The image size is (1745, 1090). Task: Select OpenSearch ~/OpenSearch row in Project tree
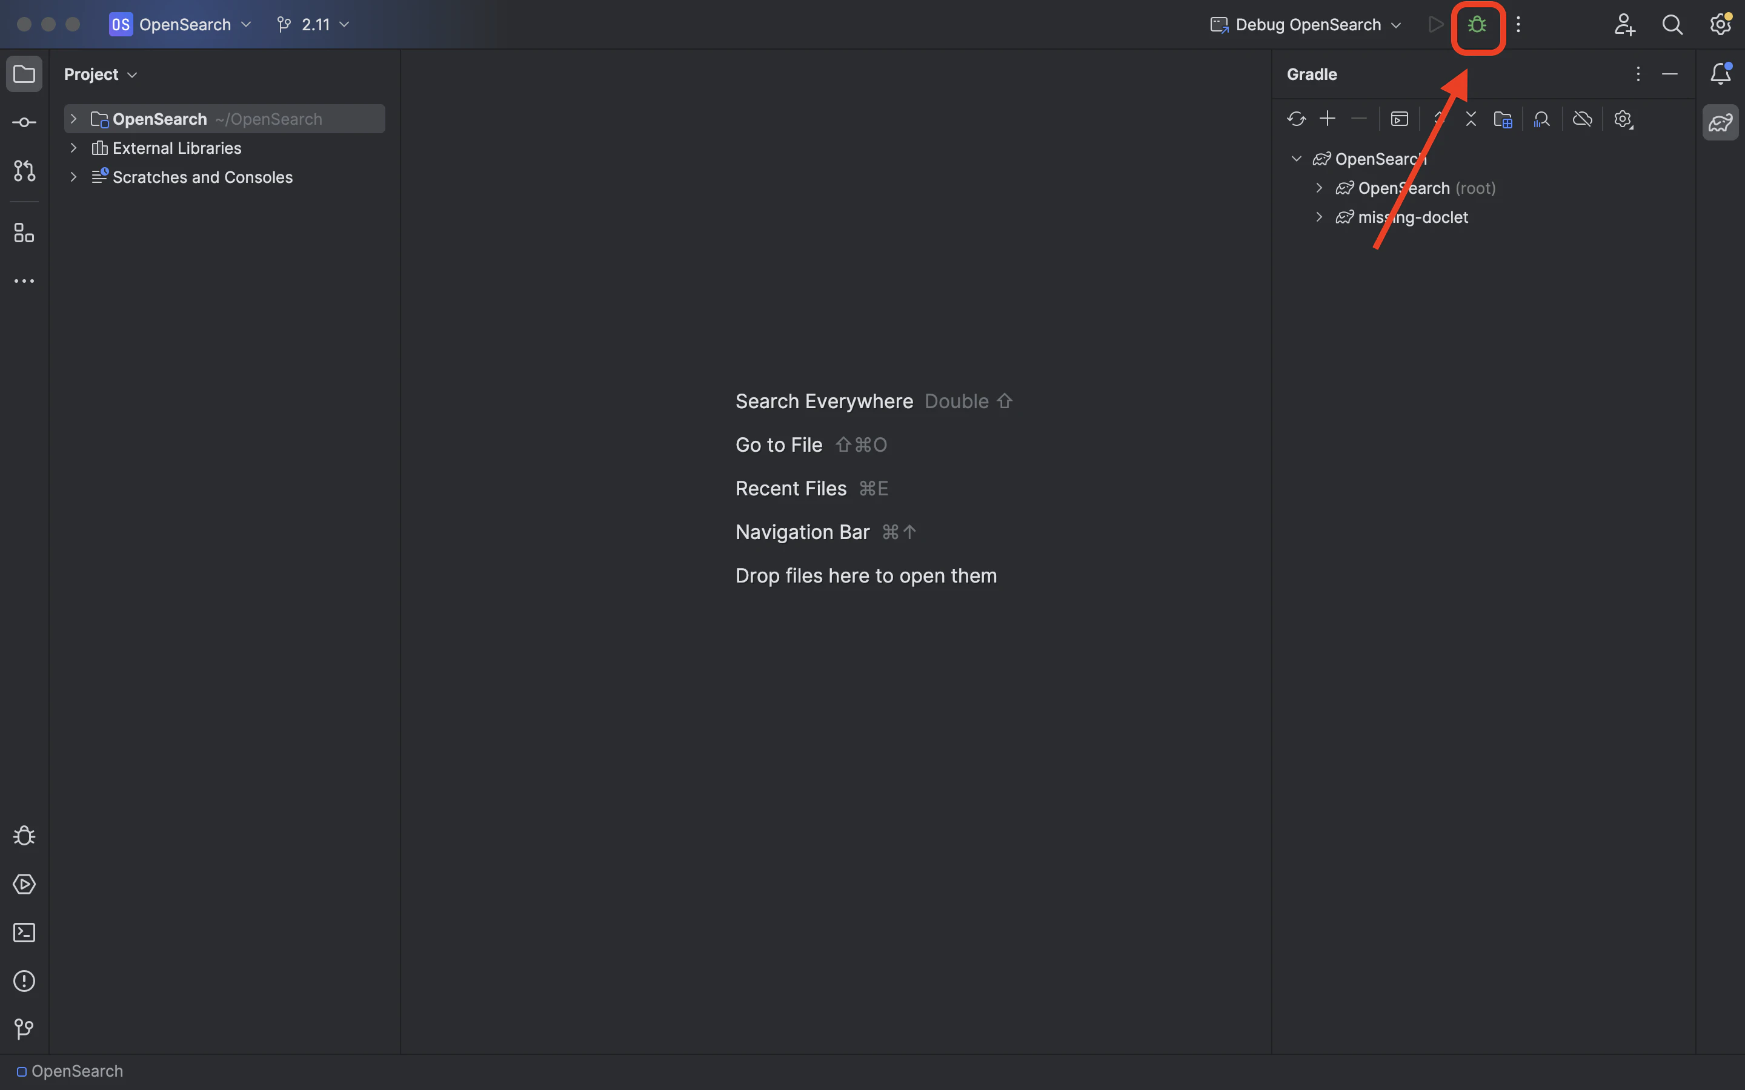pyautogui.click(x=224, y=119)
